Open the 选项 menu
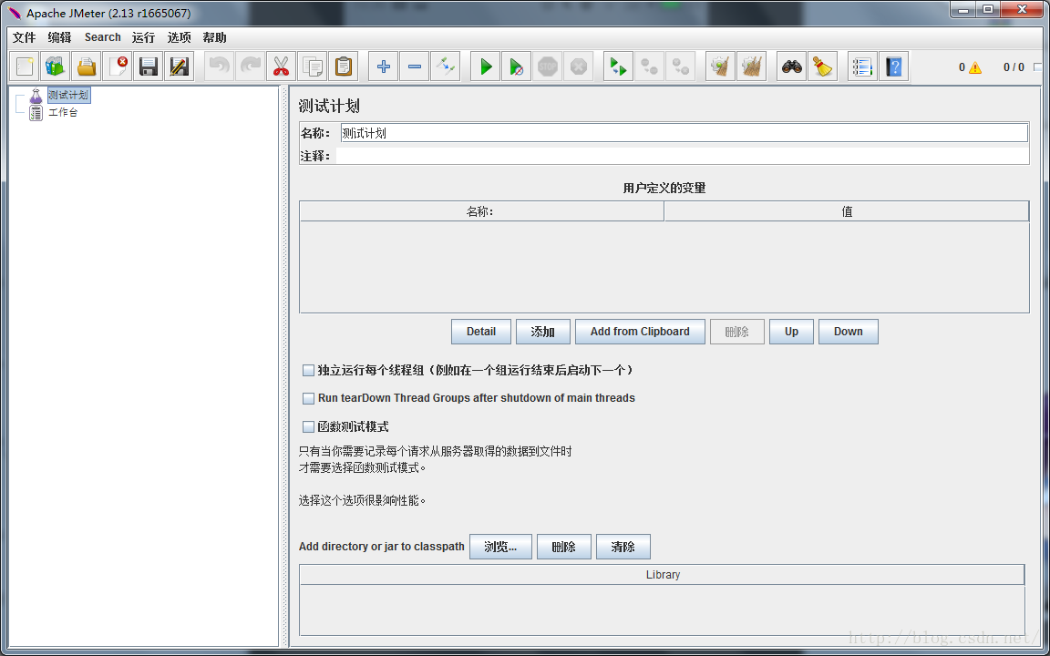1050x656 pixels. (x=179, y=37)
